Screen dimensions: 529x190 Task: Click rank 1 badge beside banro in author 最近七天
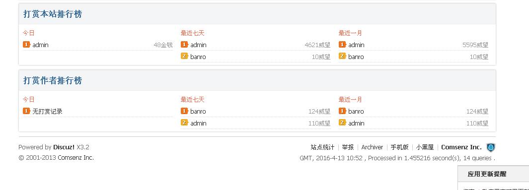(x=185, y=111)
